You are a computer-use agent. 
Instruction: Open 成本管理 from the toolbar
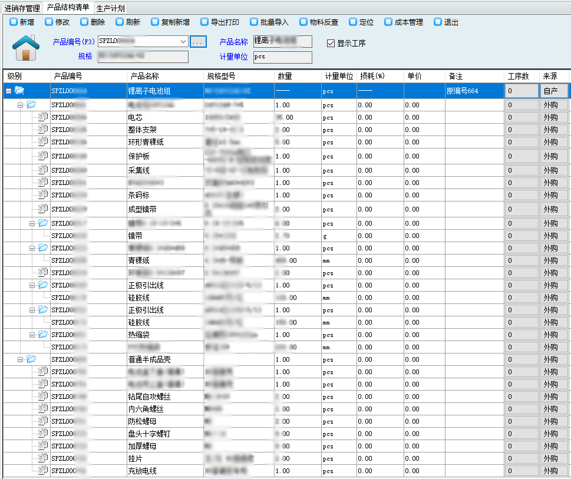click(388, 22)
